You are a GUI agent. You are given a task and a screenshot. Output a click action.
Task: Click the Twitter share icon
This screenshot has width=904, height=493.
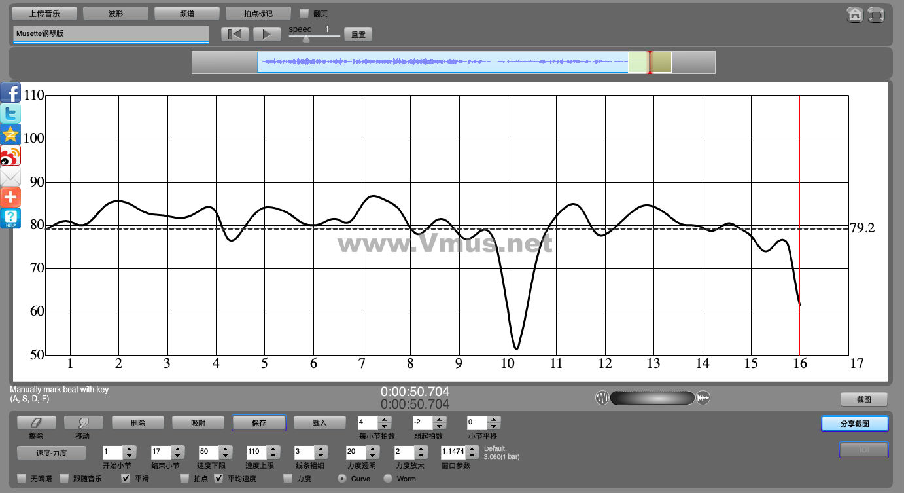point(10,114)
